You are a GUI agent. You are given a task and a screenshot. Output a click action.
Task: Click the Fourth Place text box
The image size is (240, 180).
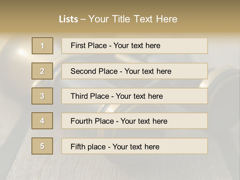click(x=134, y=121)
